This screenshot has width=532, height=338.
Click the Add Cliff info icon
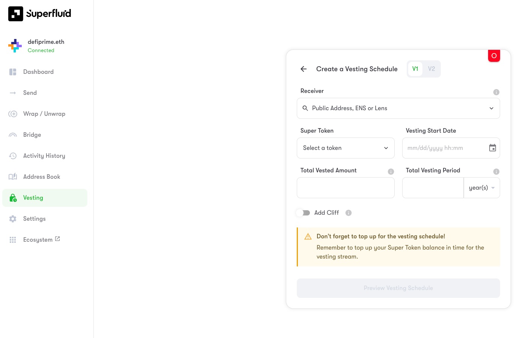pyautogui.click(x=348, y=213)
